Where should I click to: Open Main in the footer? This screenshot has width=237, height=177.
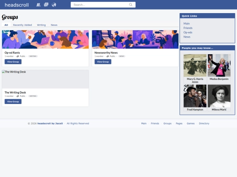[x=144, y=123]
